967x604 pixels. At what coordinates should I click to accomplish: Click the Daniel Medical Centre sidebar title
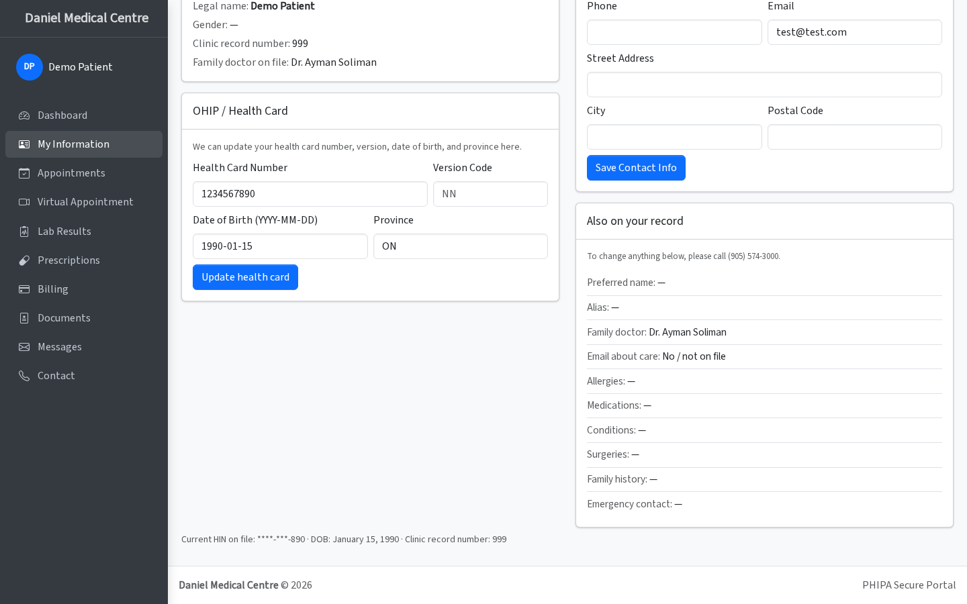point(87,18)
